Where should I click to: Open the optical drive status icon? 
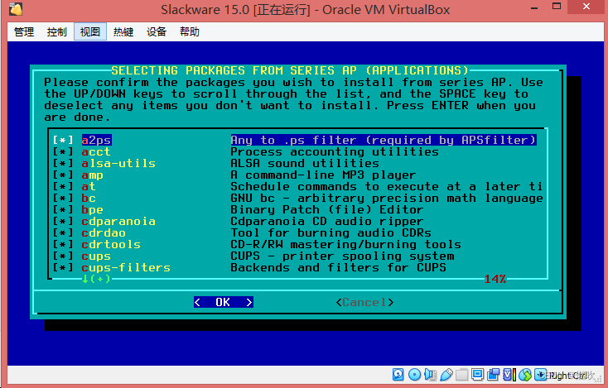tap(414, 375)
